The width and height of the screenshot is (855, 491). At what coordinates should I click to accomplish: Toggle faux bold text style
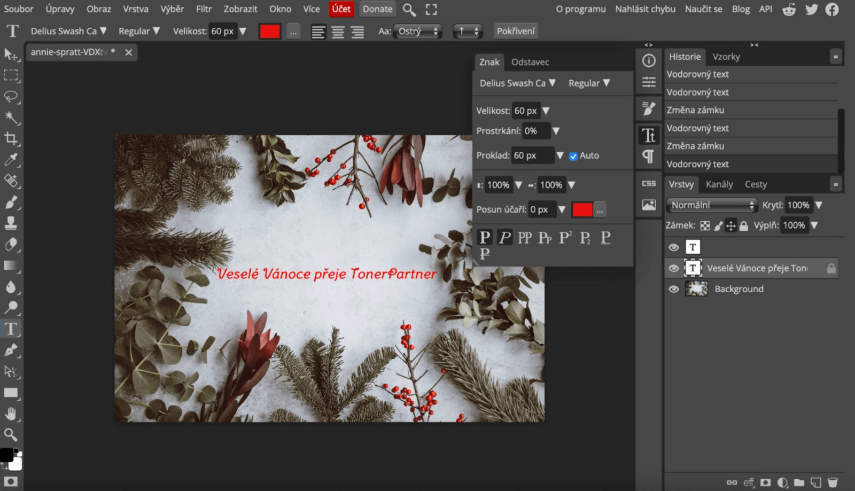coord(485,238)
